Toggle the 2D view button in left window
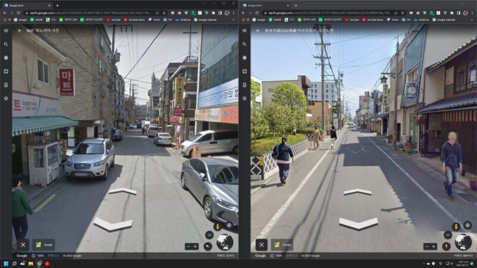477x268 pixels. [x=208, y=235]
